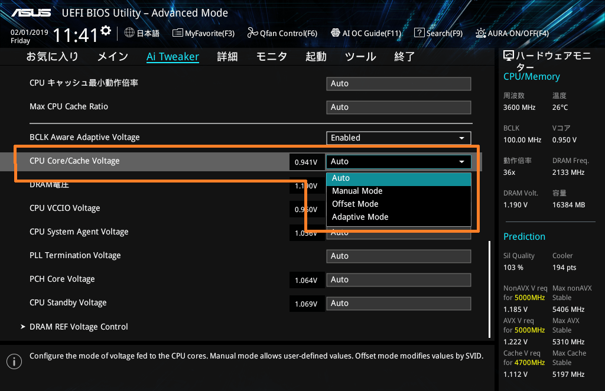Click the 2133 MHz DRAM Freq. value

(x=568, y=172)
